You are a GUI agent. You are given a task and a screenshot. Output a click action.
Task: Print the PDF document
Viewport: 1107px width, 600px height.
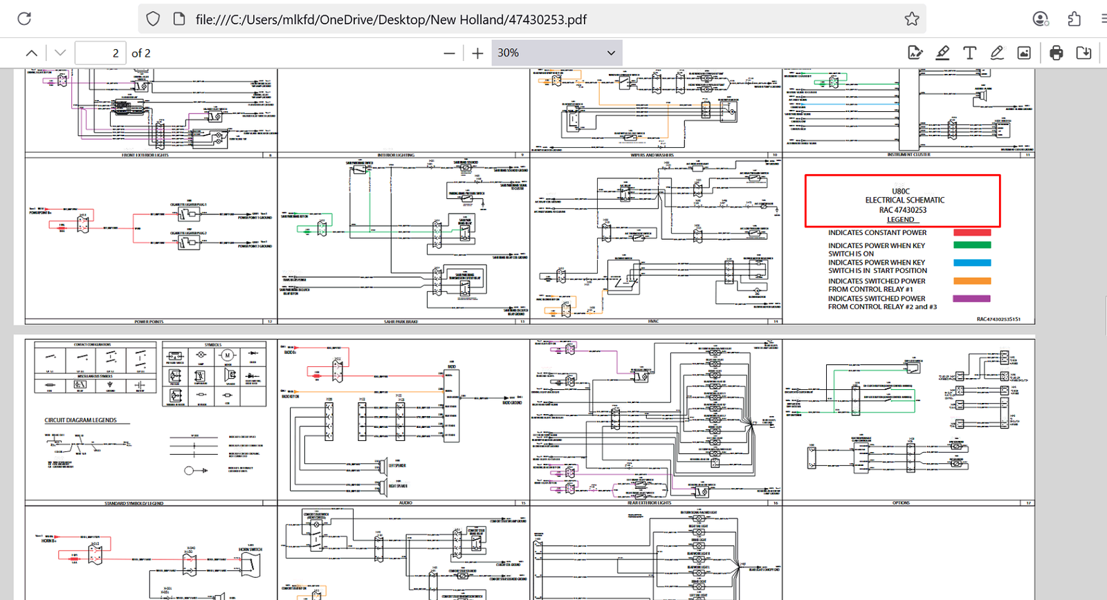pos(1056,53)
